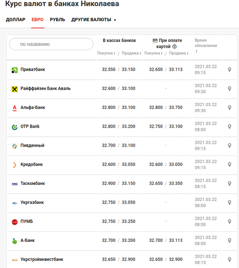Open map pin for OTP Bank
The height and width of the screenshot is (268, 239).
click(x=230, y=127)
